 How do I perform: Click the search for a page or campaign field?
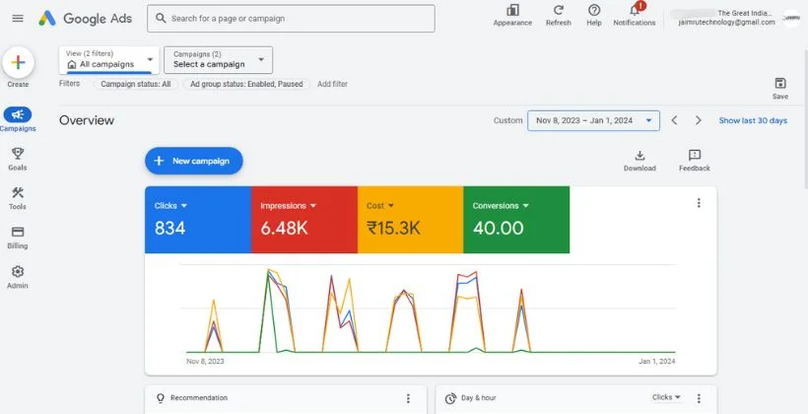pos(291,18)
